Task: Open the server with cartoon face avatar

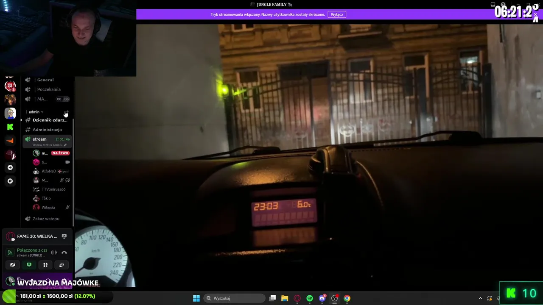Action: pyautogui.click(x=10, y=113)
